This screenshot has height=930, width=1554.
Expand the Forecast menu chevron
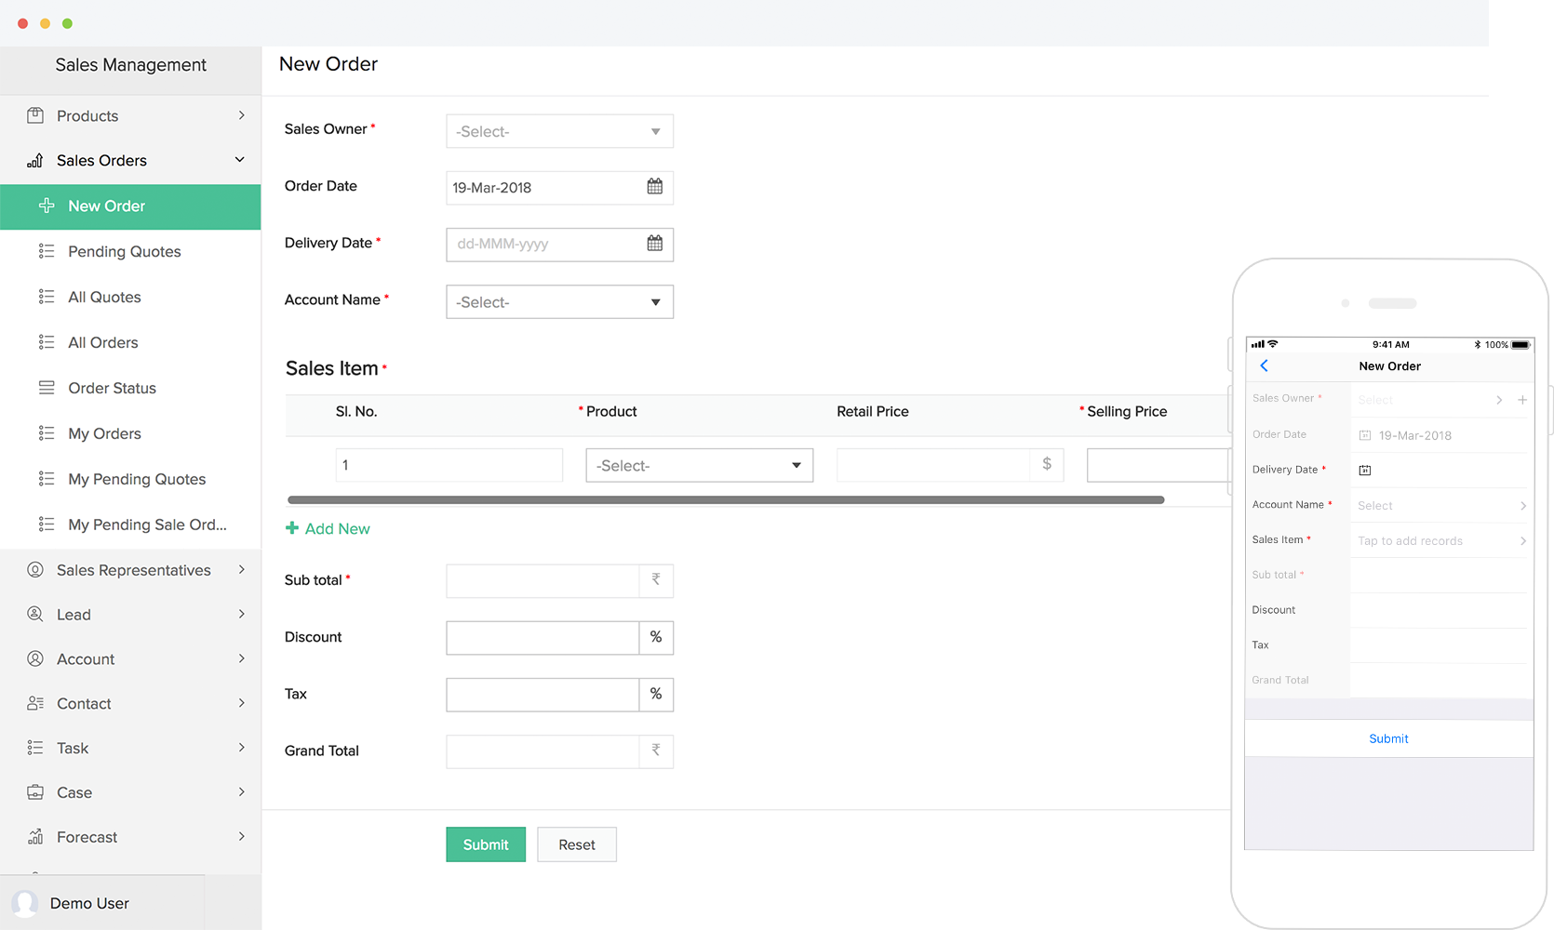tap(241, 836)
